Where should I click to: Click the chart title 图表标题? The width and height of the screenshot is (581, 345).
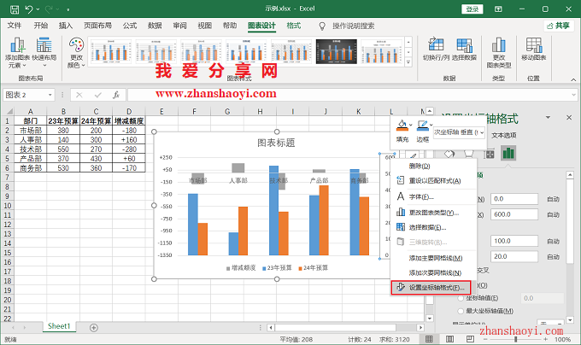(x=276, y=143)
